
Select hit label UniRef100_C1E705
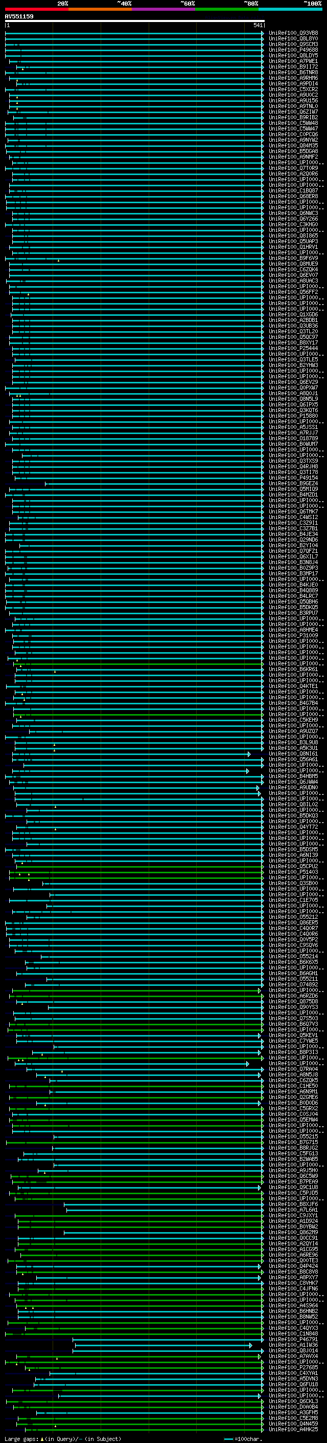click(293, 900)
